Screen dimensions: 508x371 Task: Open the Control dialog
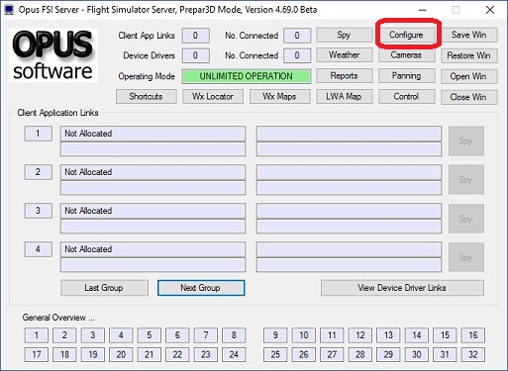pos(406,97)
